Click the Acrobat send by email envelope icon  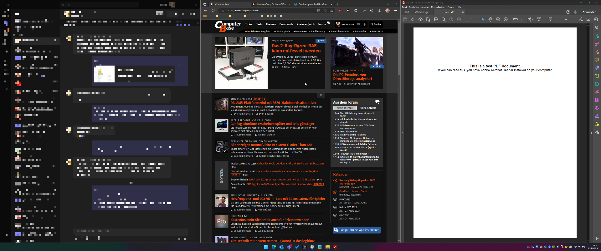click(x=588, y=19)
